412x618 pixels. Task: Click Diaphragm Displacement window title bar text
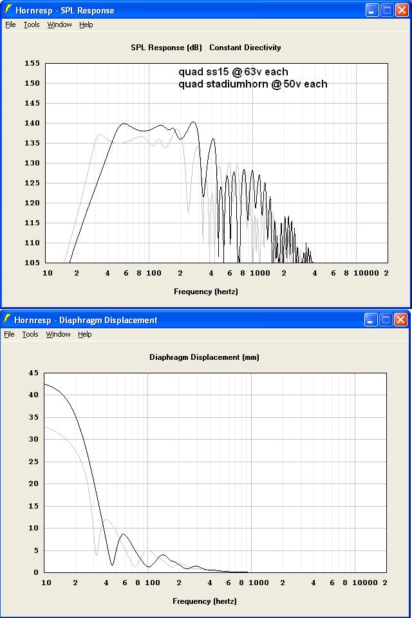pos(86,320)
